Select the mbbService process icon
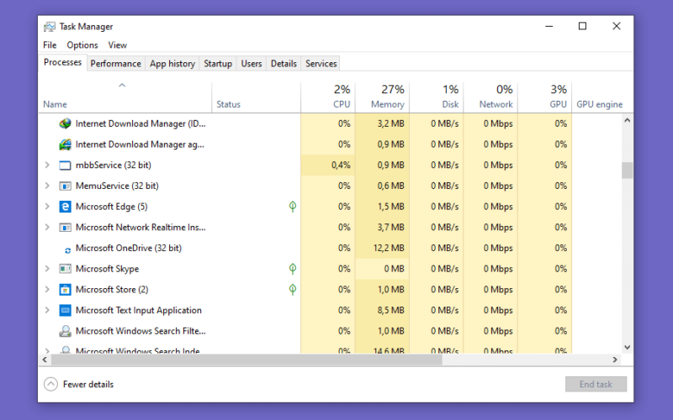 [65, 165]
